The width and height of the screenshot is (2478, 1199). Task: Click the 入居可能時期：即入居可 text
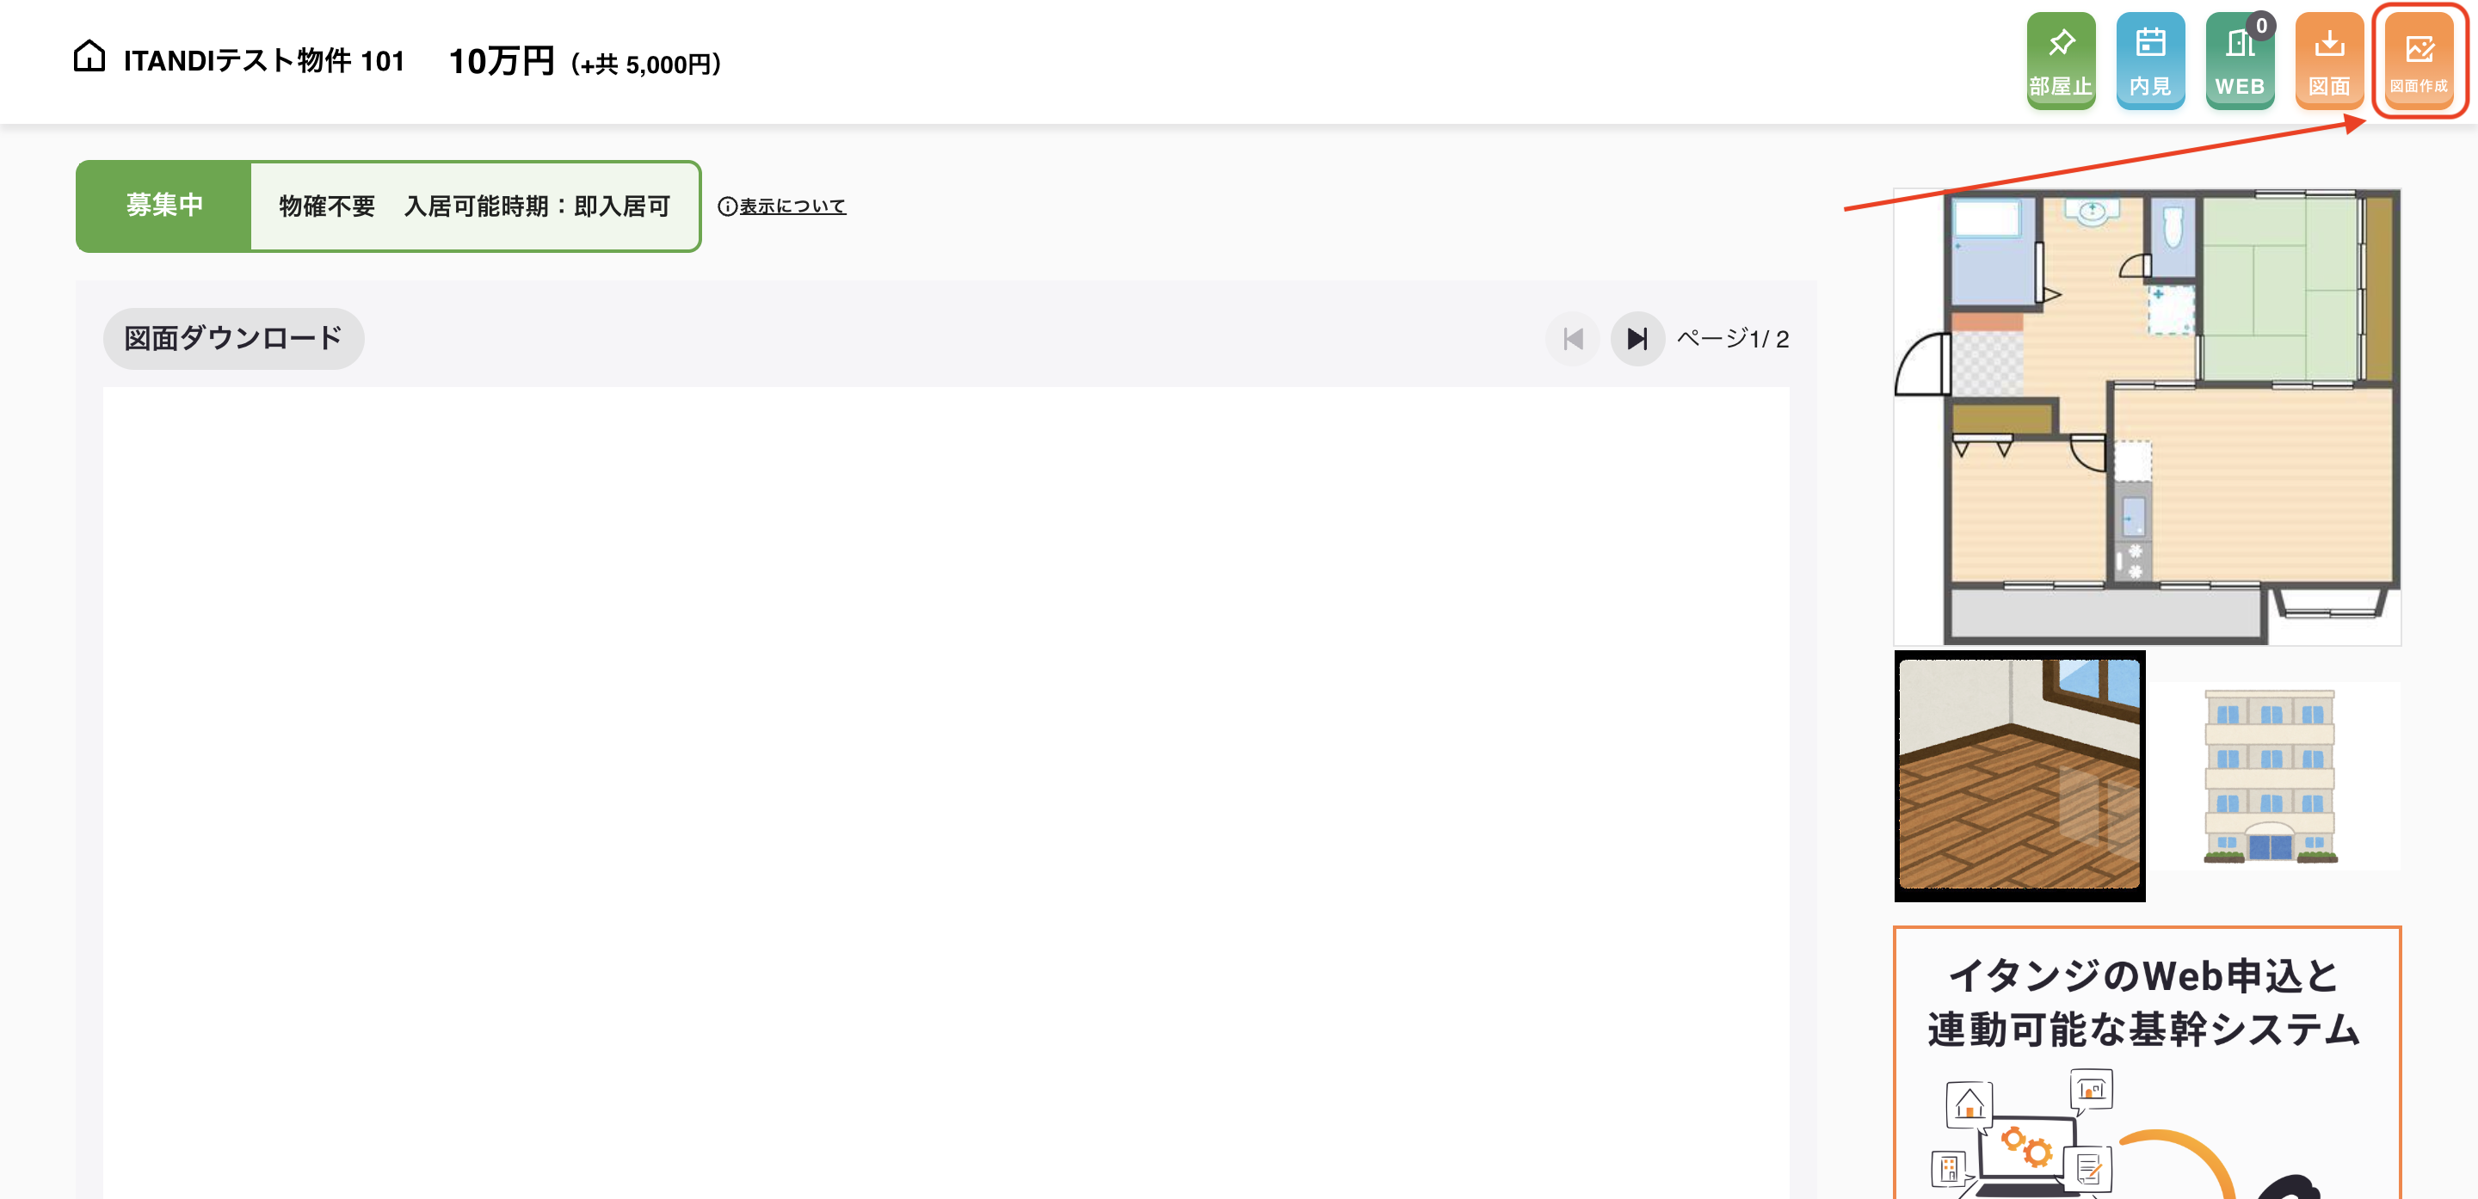[x=537, y=206]
